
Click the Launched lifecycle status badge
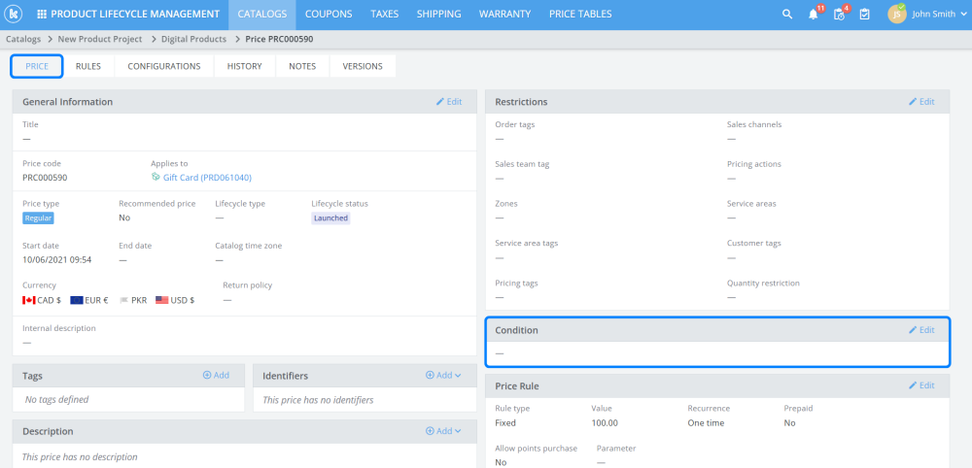pos(330,217)
